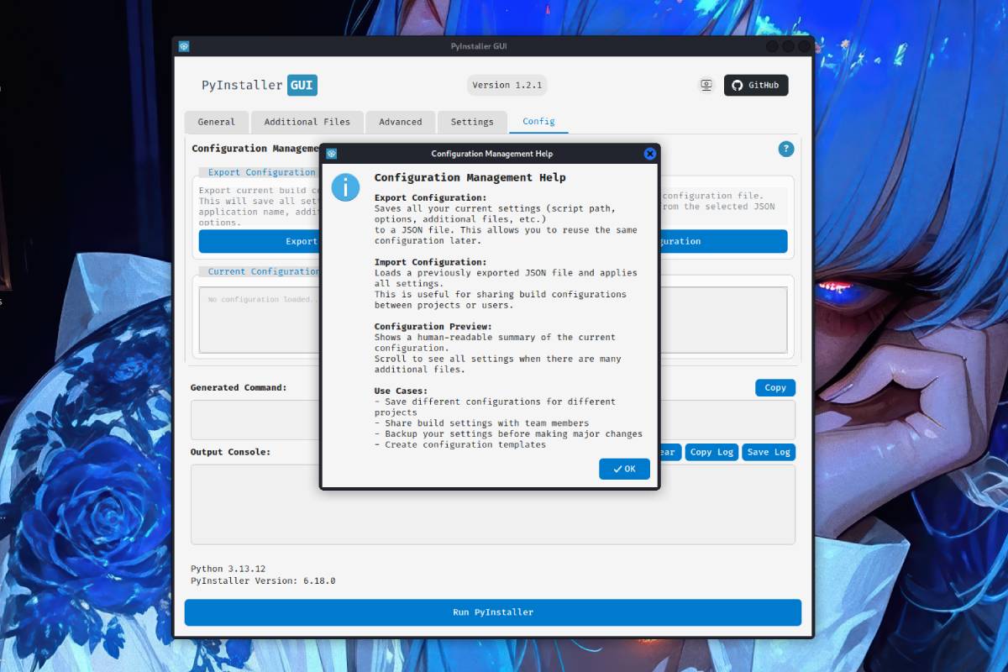The width and height of the screenshot is (1008, 672).
Task: Open the GitHub repository button
Action: 756,85
